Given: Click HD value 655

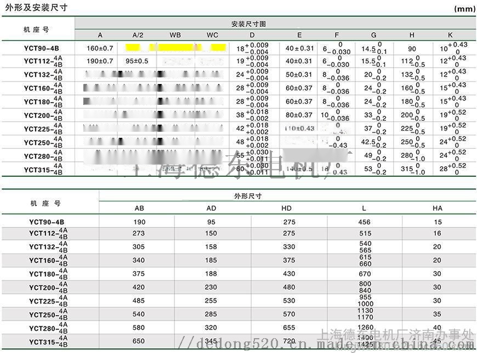Looking at the screenshot, I should point(289,327).
